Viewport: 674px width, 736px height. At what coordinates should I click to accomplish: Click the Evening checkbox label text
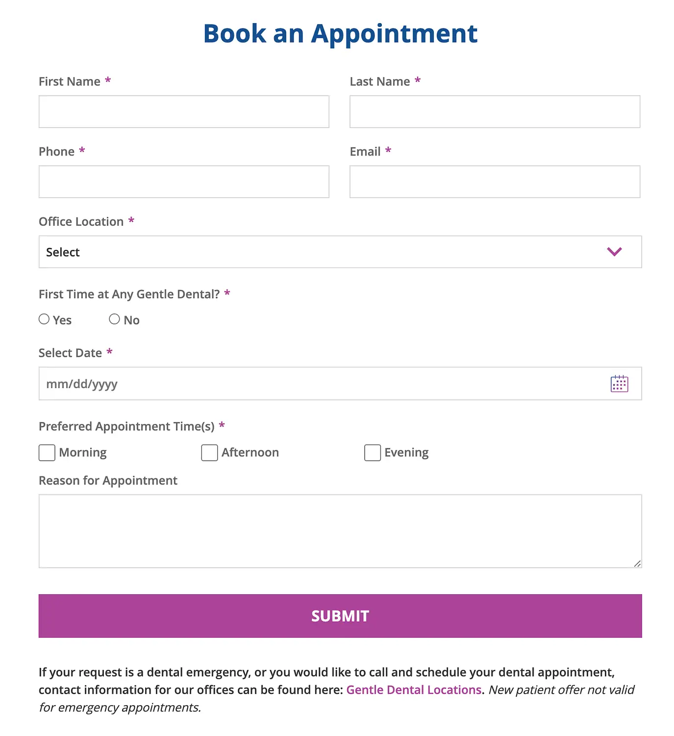click(x=406, y=452)
